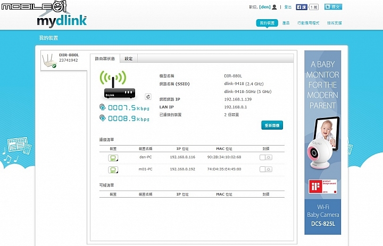This screenshot has height=246, width=383.
Task: Click the iF product design award badge
Action: click(x=323, y=186)
